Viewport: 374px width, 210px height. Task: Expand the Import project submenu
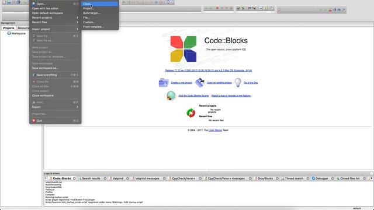click(x=55, y=29)
